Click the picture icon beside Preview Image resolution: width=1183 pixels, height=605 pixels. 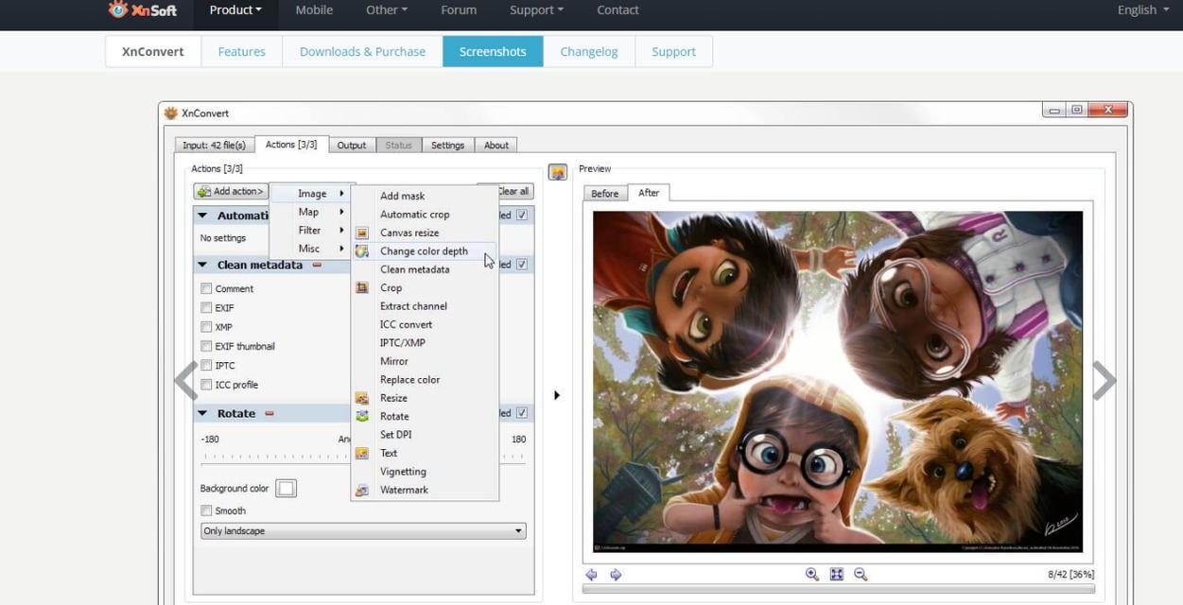point(557,172)
